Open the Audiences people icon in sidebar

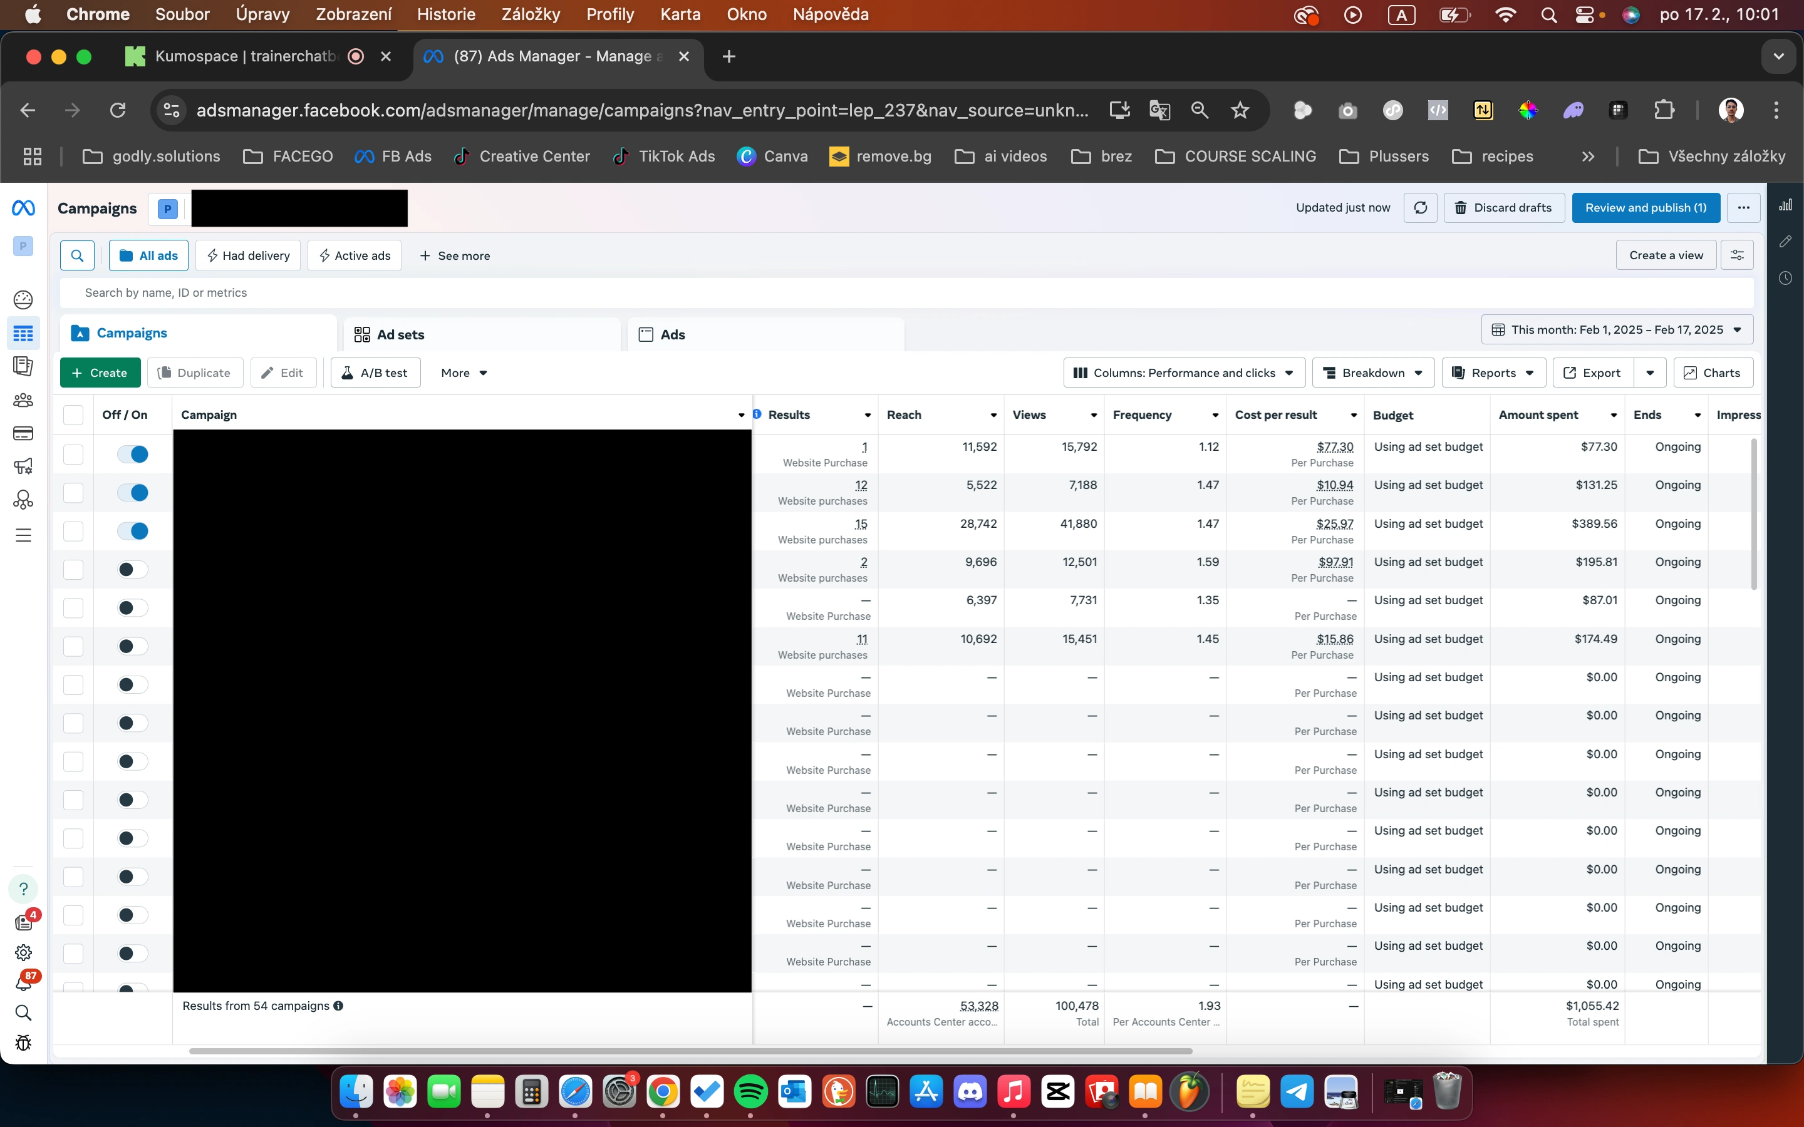(23, 400)
